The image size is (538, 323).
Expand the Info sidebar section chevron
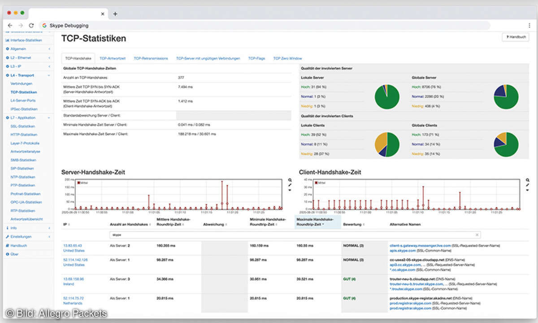click(x=49, y=228)
